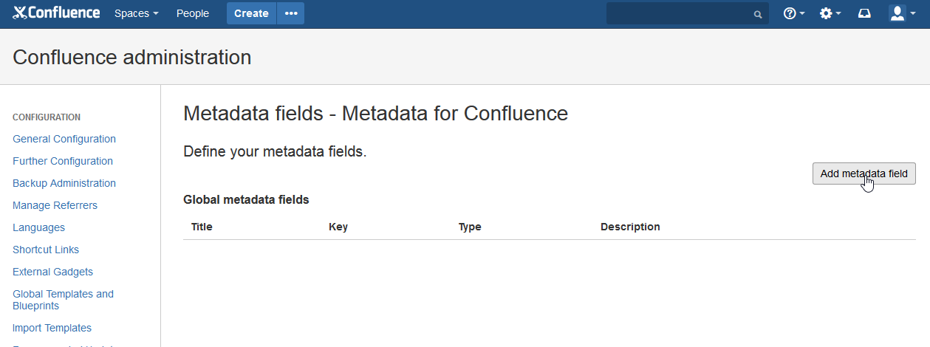Open Shortcut Links settings
This screenshot has width=930, height=347.
pyautogui.click(x=46, y=250)
